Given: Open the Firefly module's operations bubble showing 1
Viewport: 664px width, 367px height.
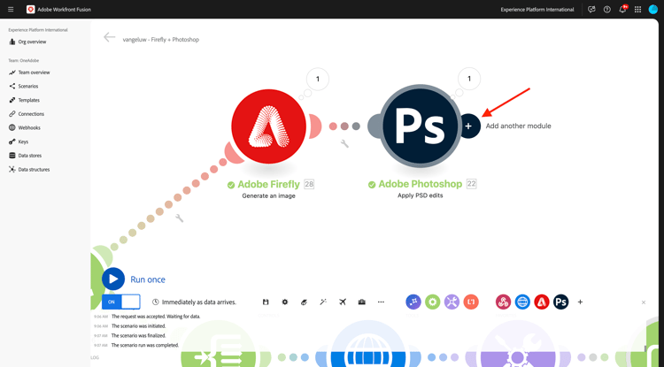Looking at the screenshot, I should click(318, 79).
